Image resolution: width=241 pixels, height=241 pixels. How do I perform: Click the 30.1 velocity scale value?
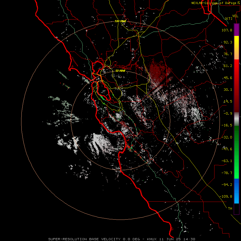pos(228,90)
